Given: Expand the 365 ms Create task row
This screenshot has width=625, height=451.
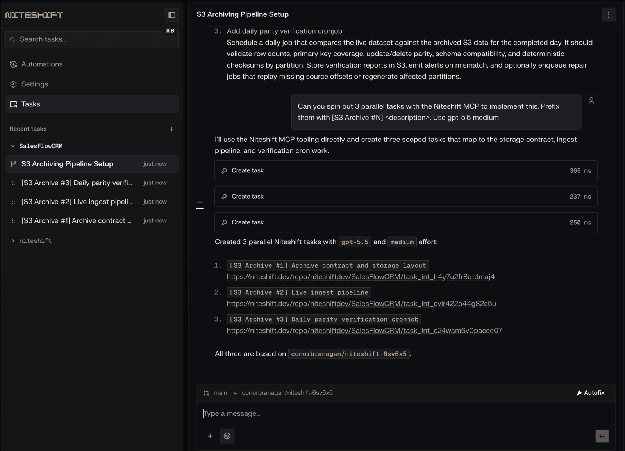Looking at the screenshot, I should tap(406, 171).
